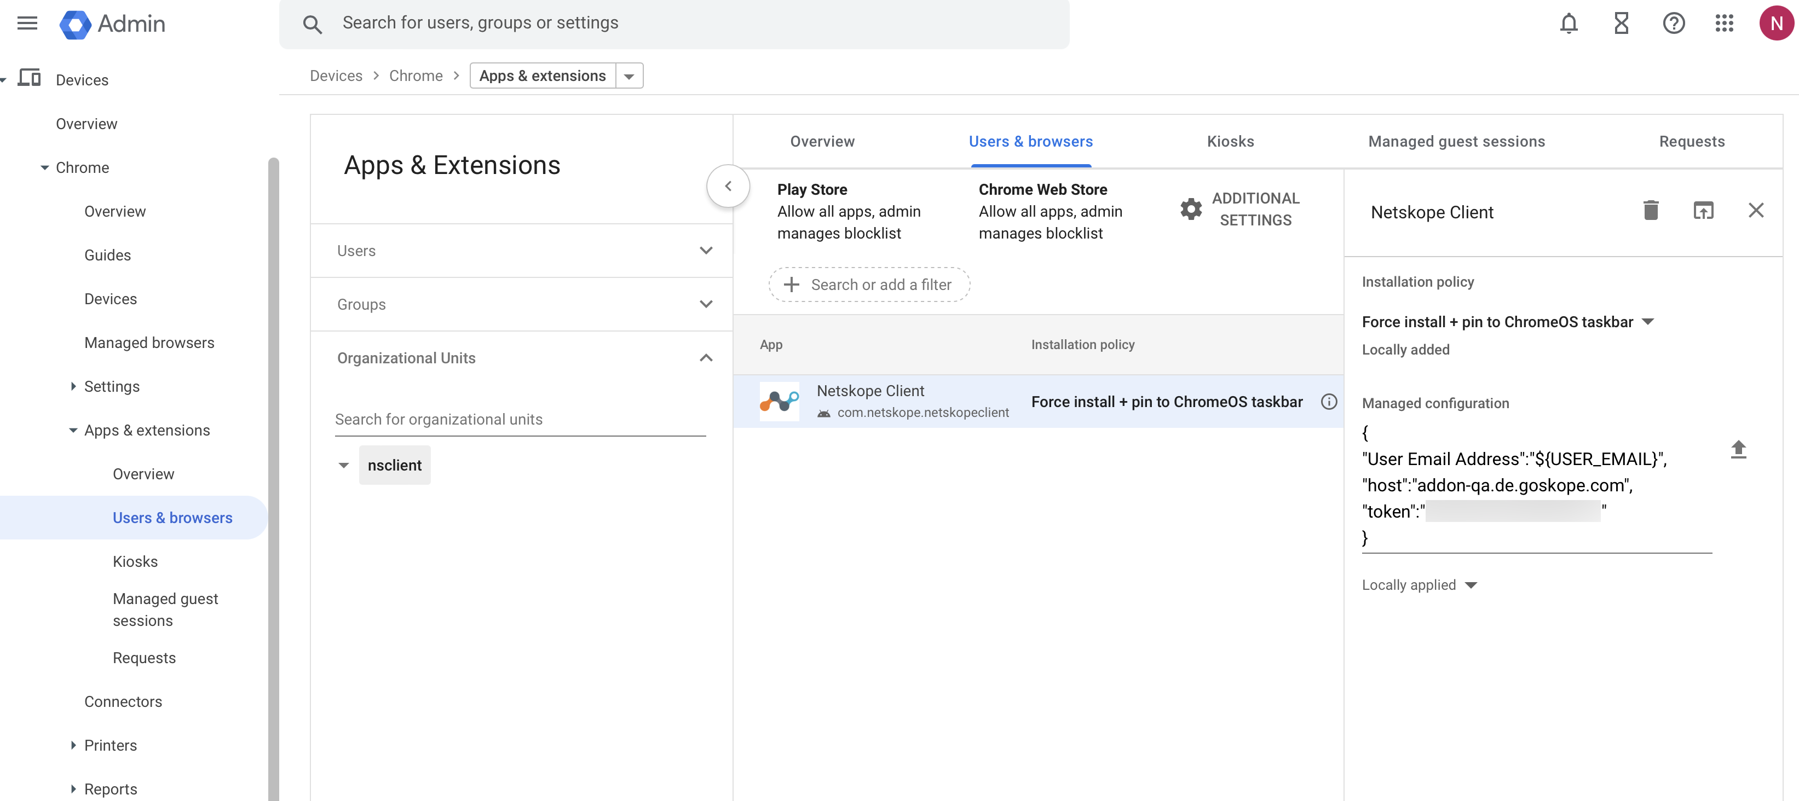Switch to the Overview tab
This screenshot has height=801, width=1799.
click(x=822, y=142)
